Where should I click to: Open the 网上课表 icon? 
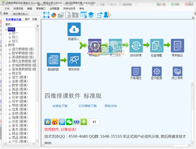click(177, 71)
